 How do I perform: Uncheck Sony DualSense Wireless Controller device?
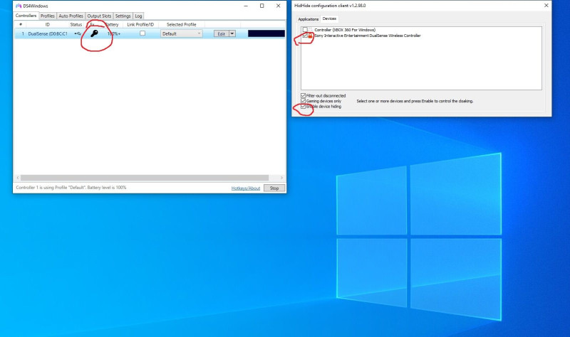click(305, 36)
